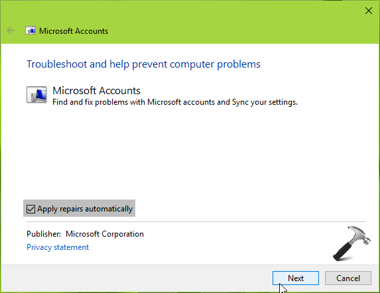Toggle repairs via 'Apply repairs automatically' label

pyautogui.click(x=85, y=209)
